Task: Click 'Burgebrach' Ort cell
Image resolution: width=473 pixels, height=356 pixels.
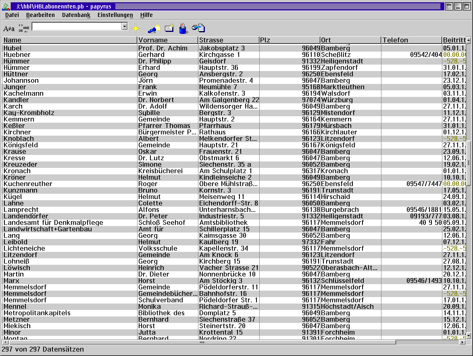Action: coord(350,210)
